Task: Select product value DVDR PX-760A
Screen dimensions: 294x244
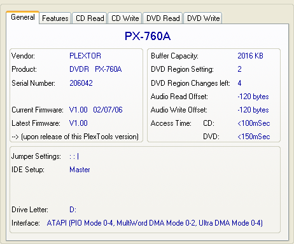Action: coord(95,69)
